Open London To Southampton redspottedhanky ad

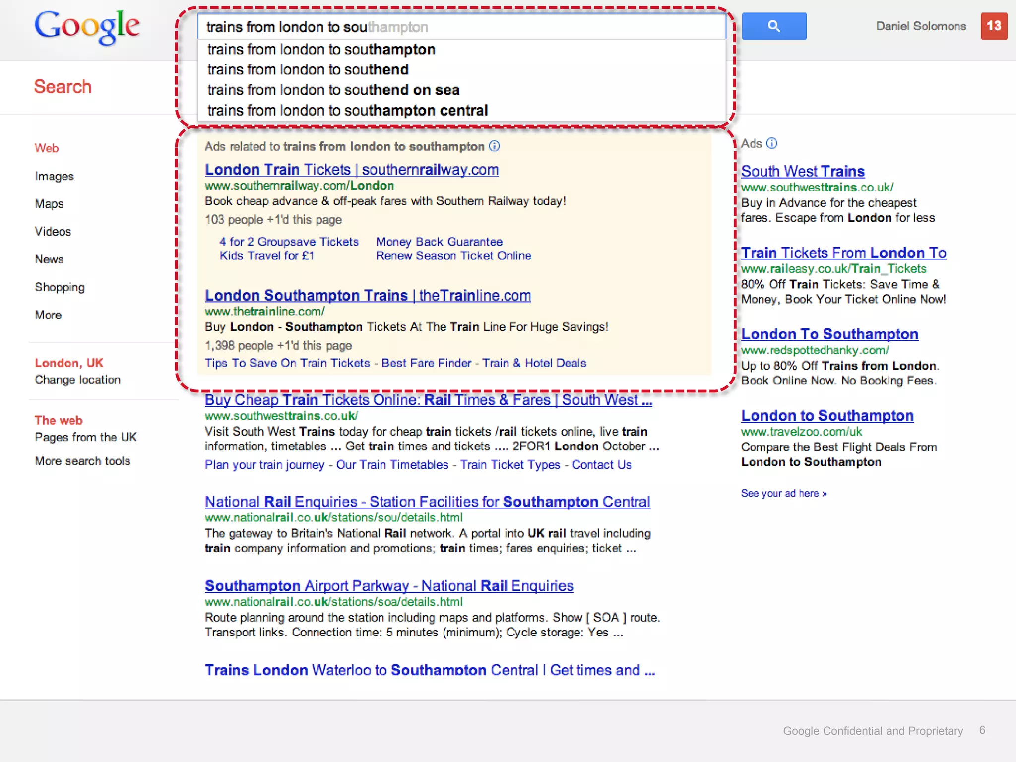click(829, 334)
